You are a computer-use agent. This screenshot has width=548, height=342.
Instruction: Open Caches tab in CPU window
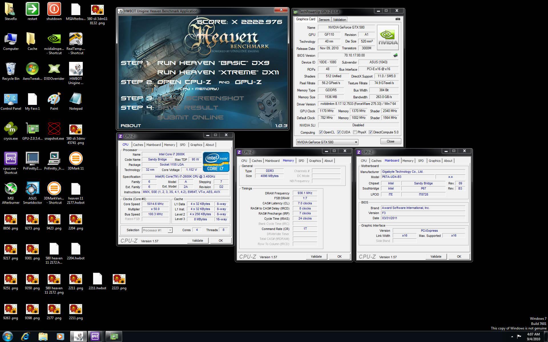pyautogui.click(x=138, y=145)
